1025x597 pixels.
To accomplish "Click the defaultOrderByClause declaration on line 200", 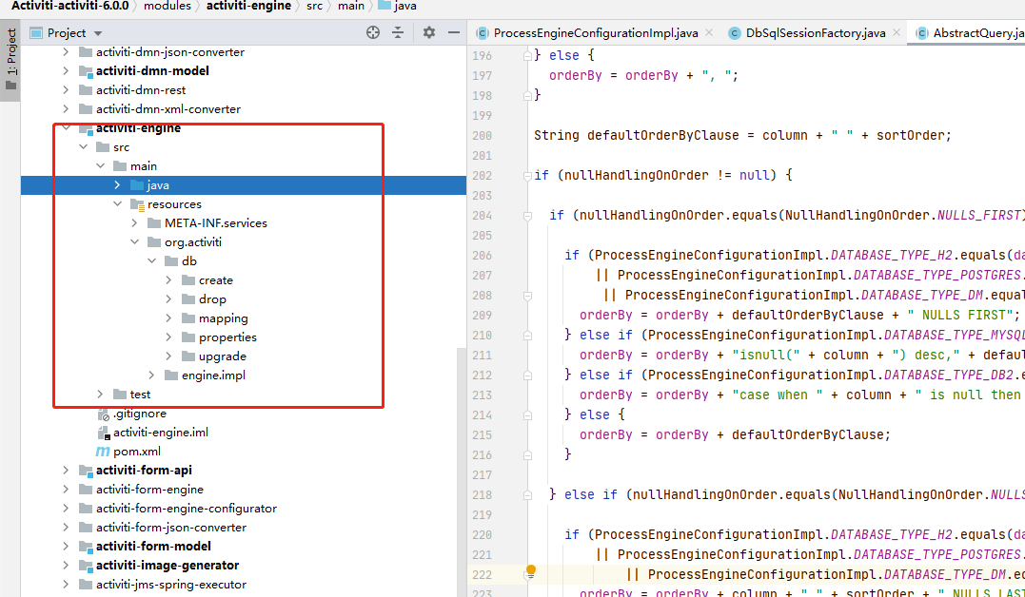I will point(662,135).
